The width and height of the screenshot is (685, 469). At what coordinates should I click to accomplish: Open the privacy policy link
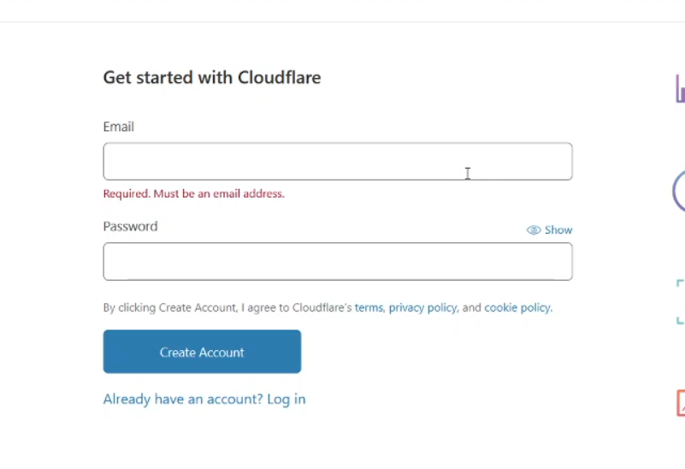(x=422, y=308)
